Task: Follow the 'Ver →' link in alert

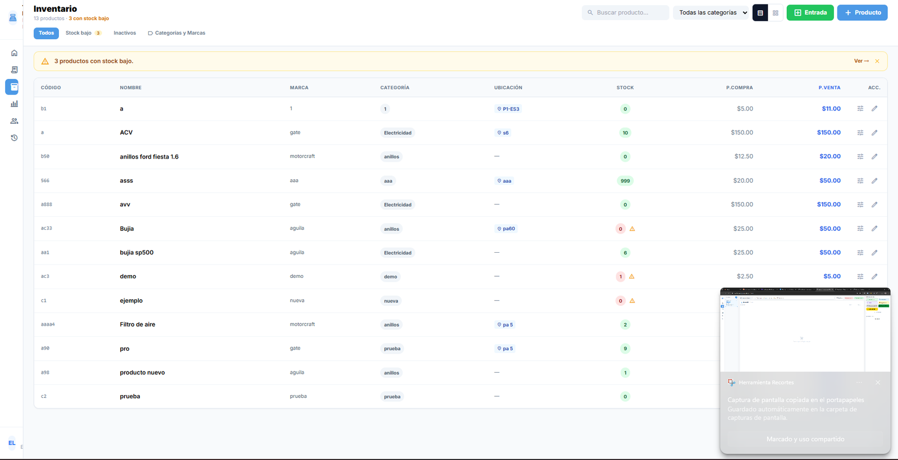Action: pos(862,61)
